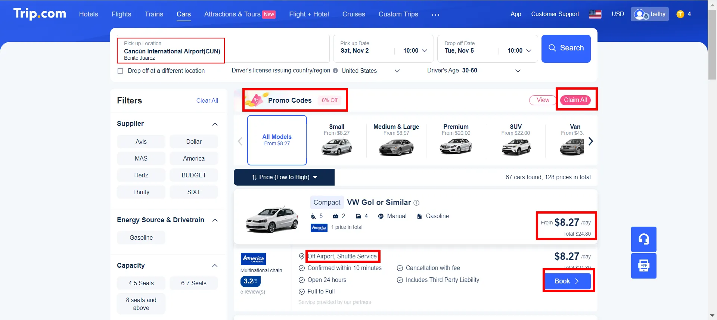Go to the Flights tab
This screenshot has width=717, height=320.
[x=121, y=14]
